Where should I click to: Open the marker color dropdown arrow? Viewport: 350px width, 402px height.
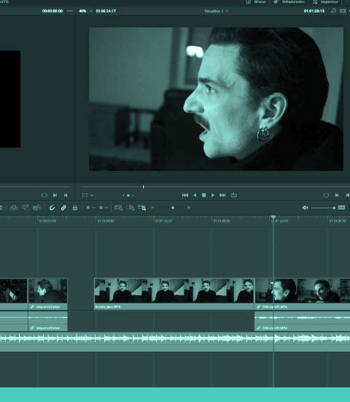tap(106, 208)
